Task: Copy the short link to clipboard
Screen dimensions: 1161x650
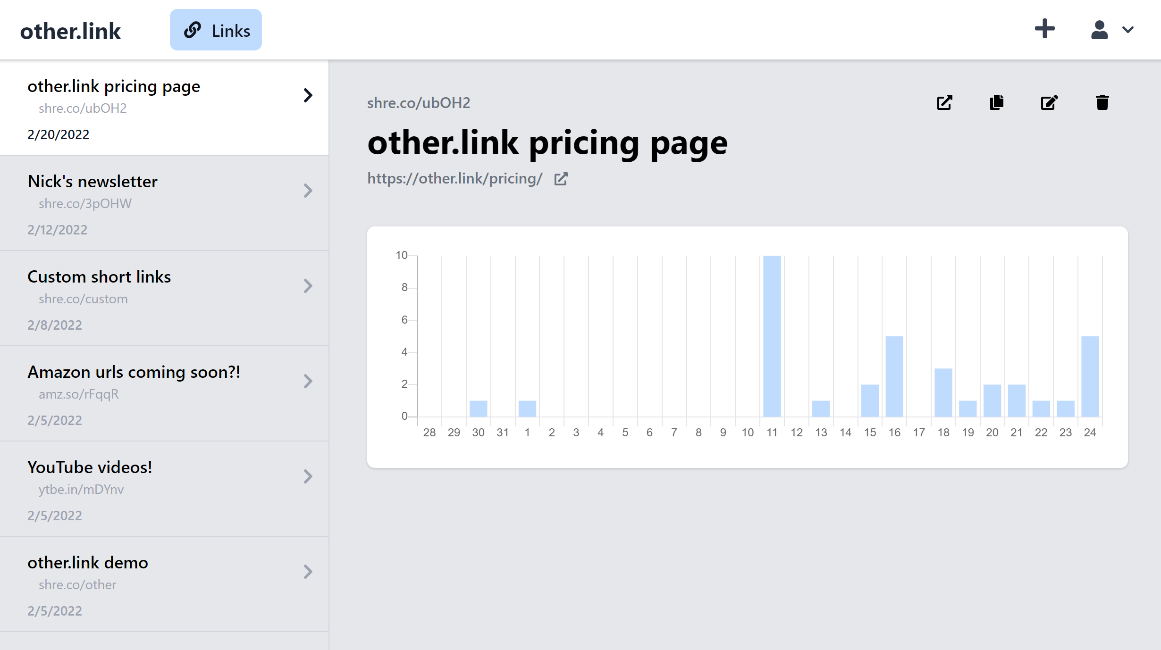Action: 997,102
